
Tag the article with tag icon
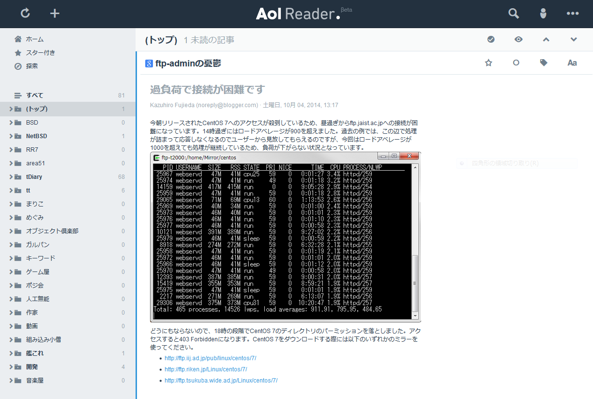[544, 63]
